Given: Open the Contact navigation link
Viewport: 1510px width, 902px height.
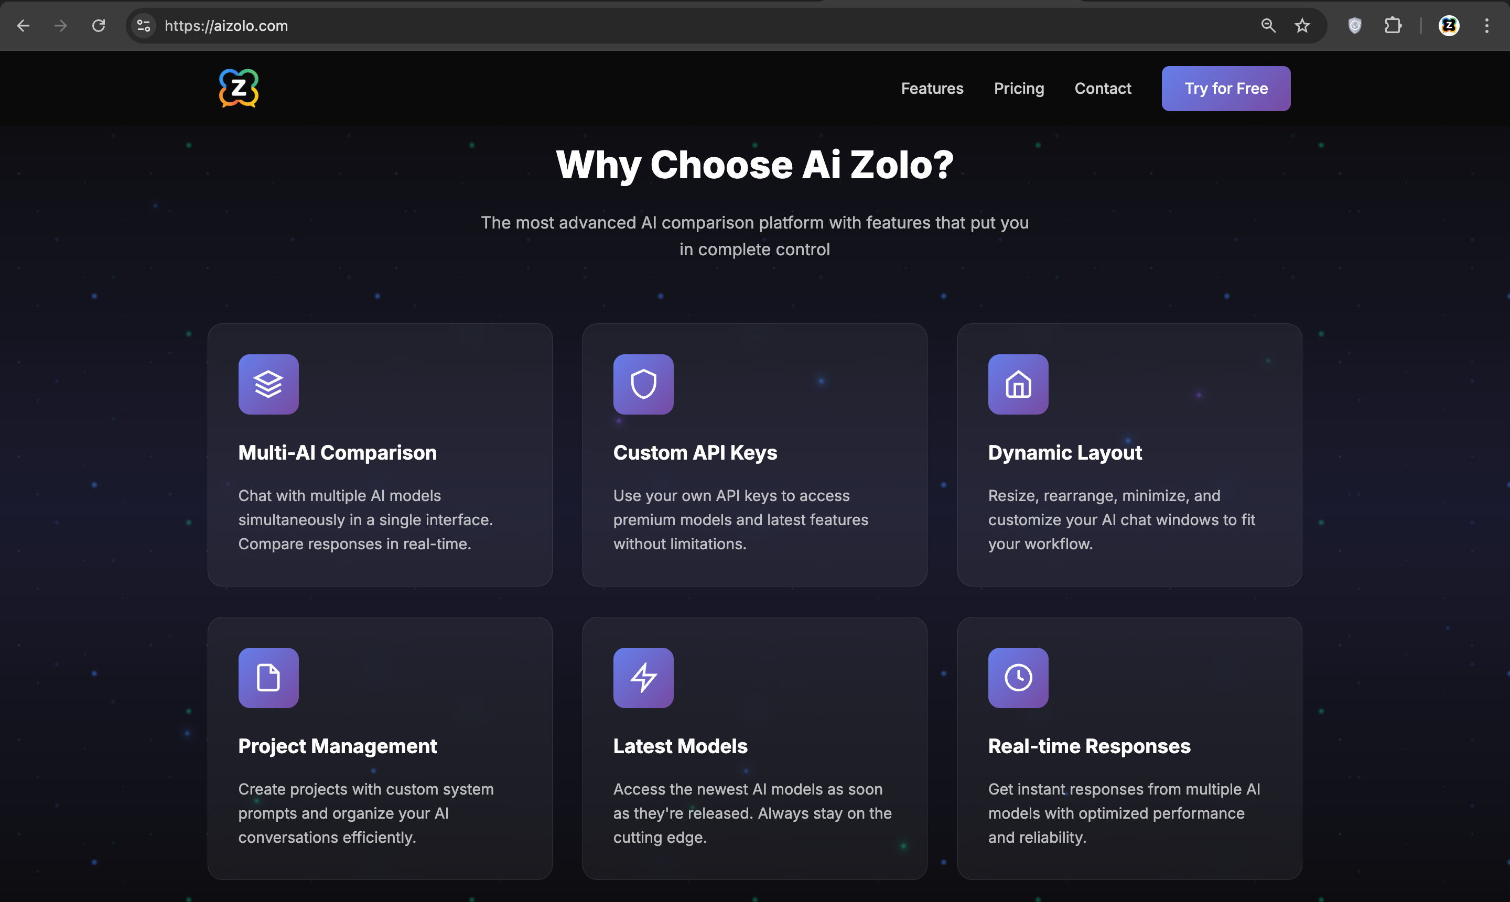Looking at the screenshot, I should [x=1103, y=89].
